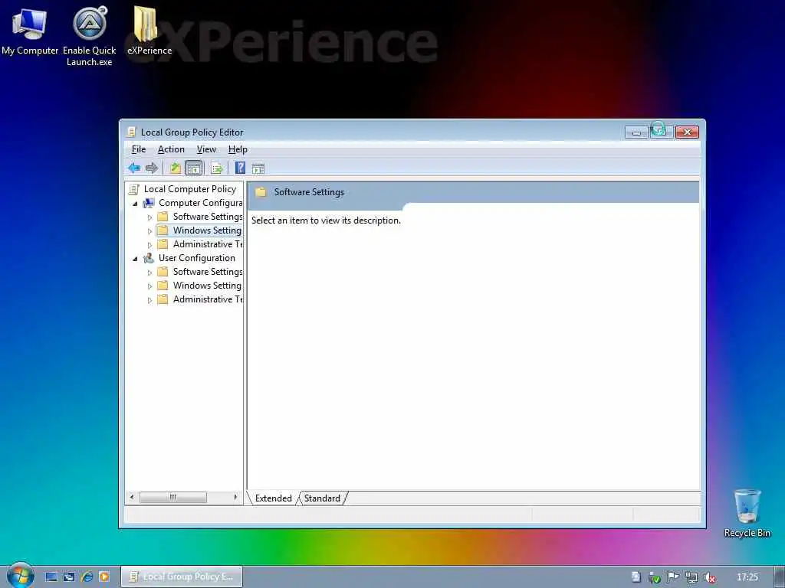Select Software Settings under User Configuration
The image size is (785, 588).
coord(207,272)
